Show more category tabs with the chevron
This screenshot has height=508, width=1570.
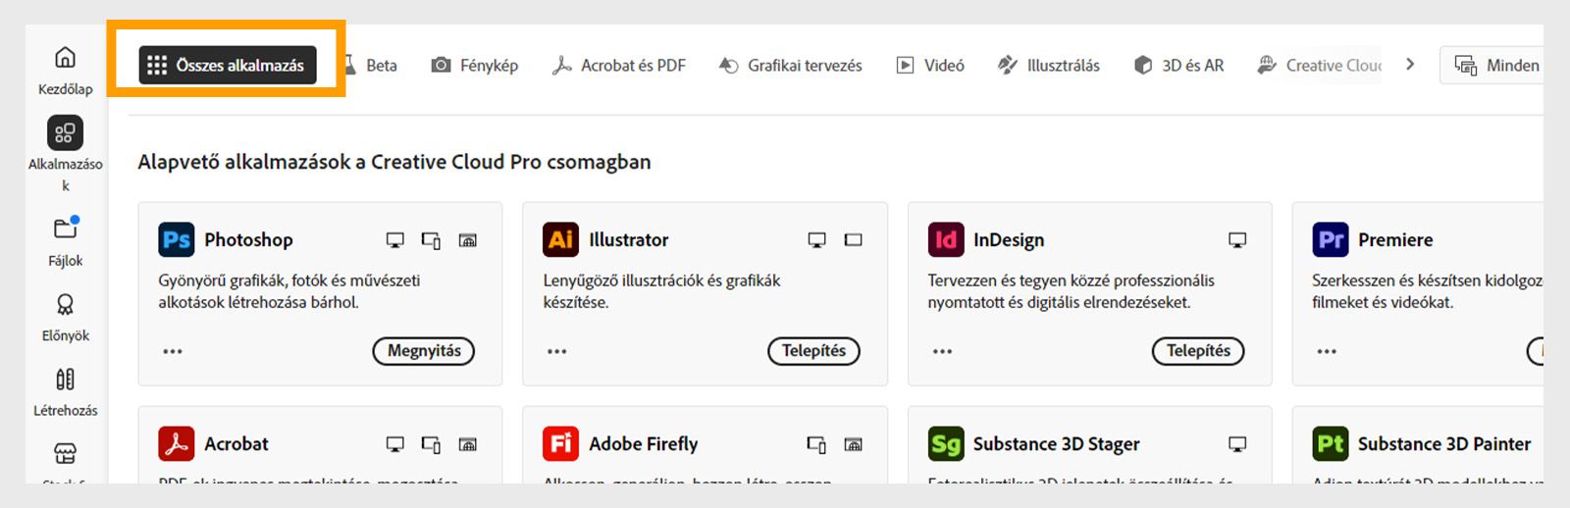(x=1410, y=65)
